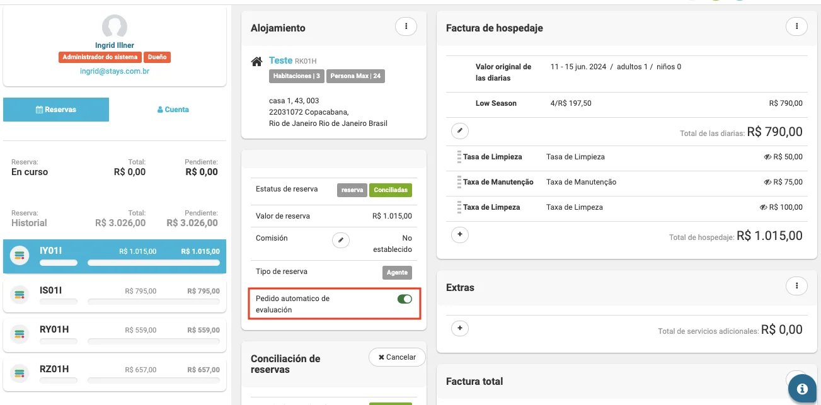Select reservation IS01I in the list

coord(115,295)
